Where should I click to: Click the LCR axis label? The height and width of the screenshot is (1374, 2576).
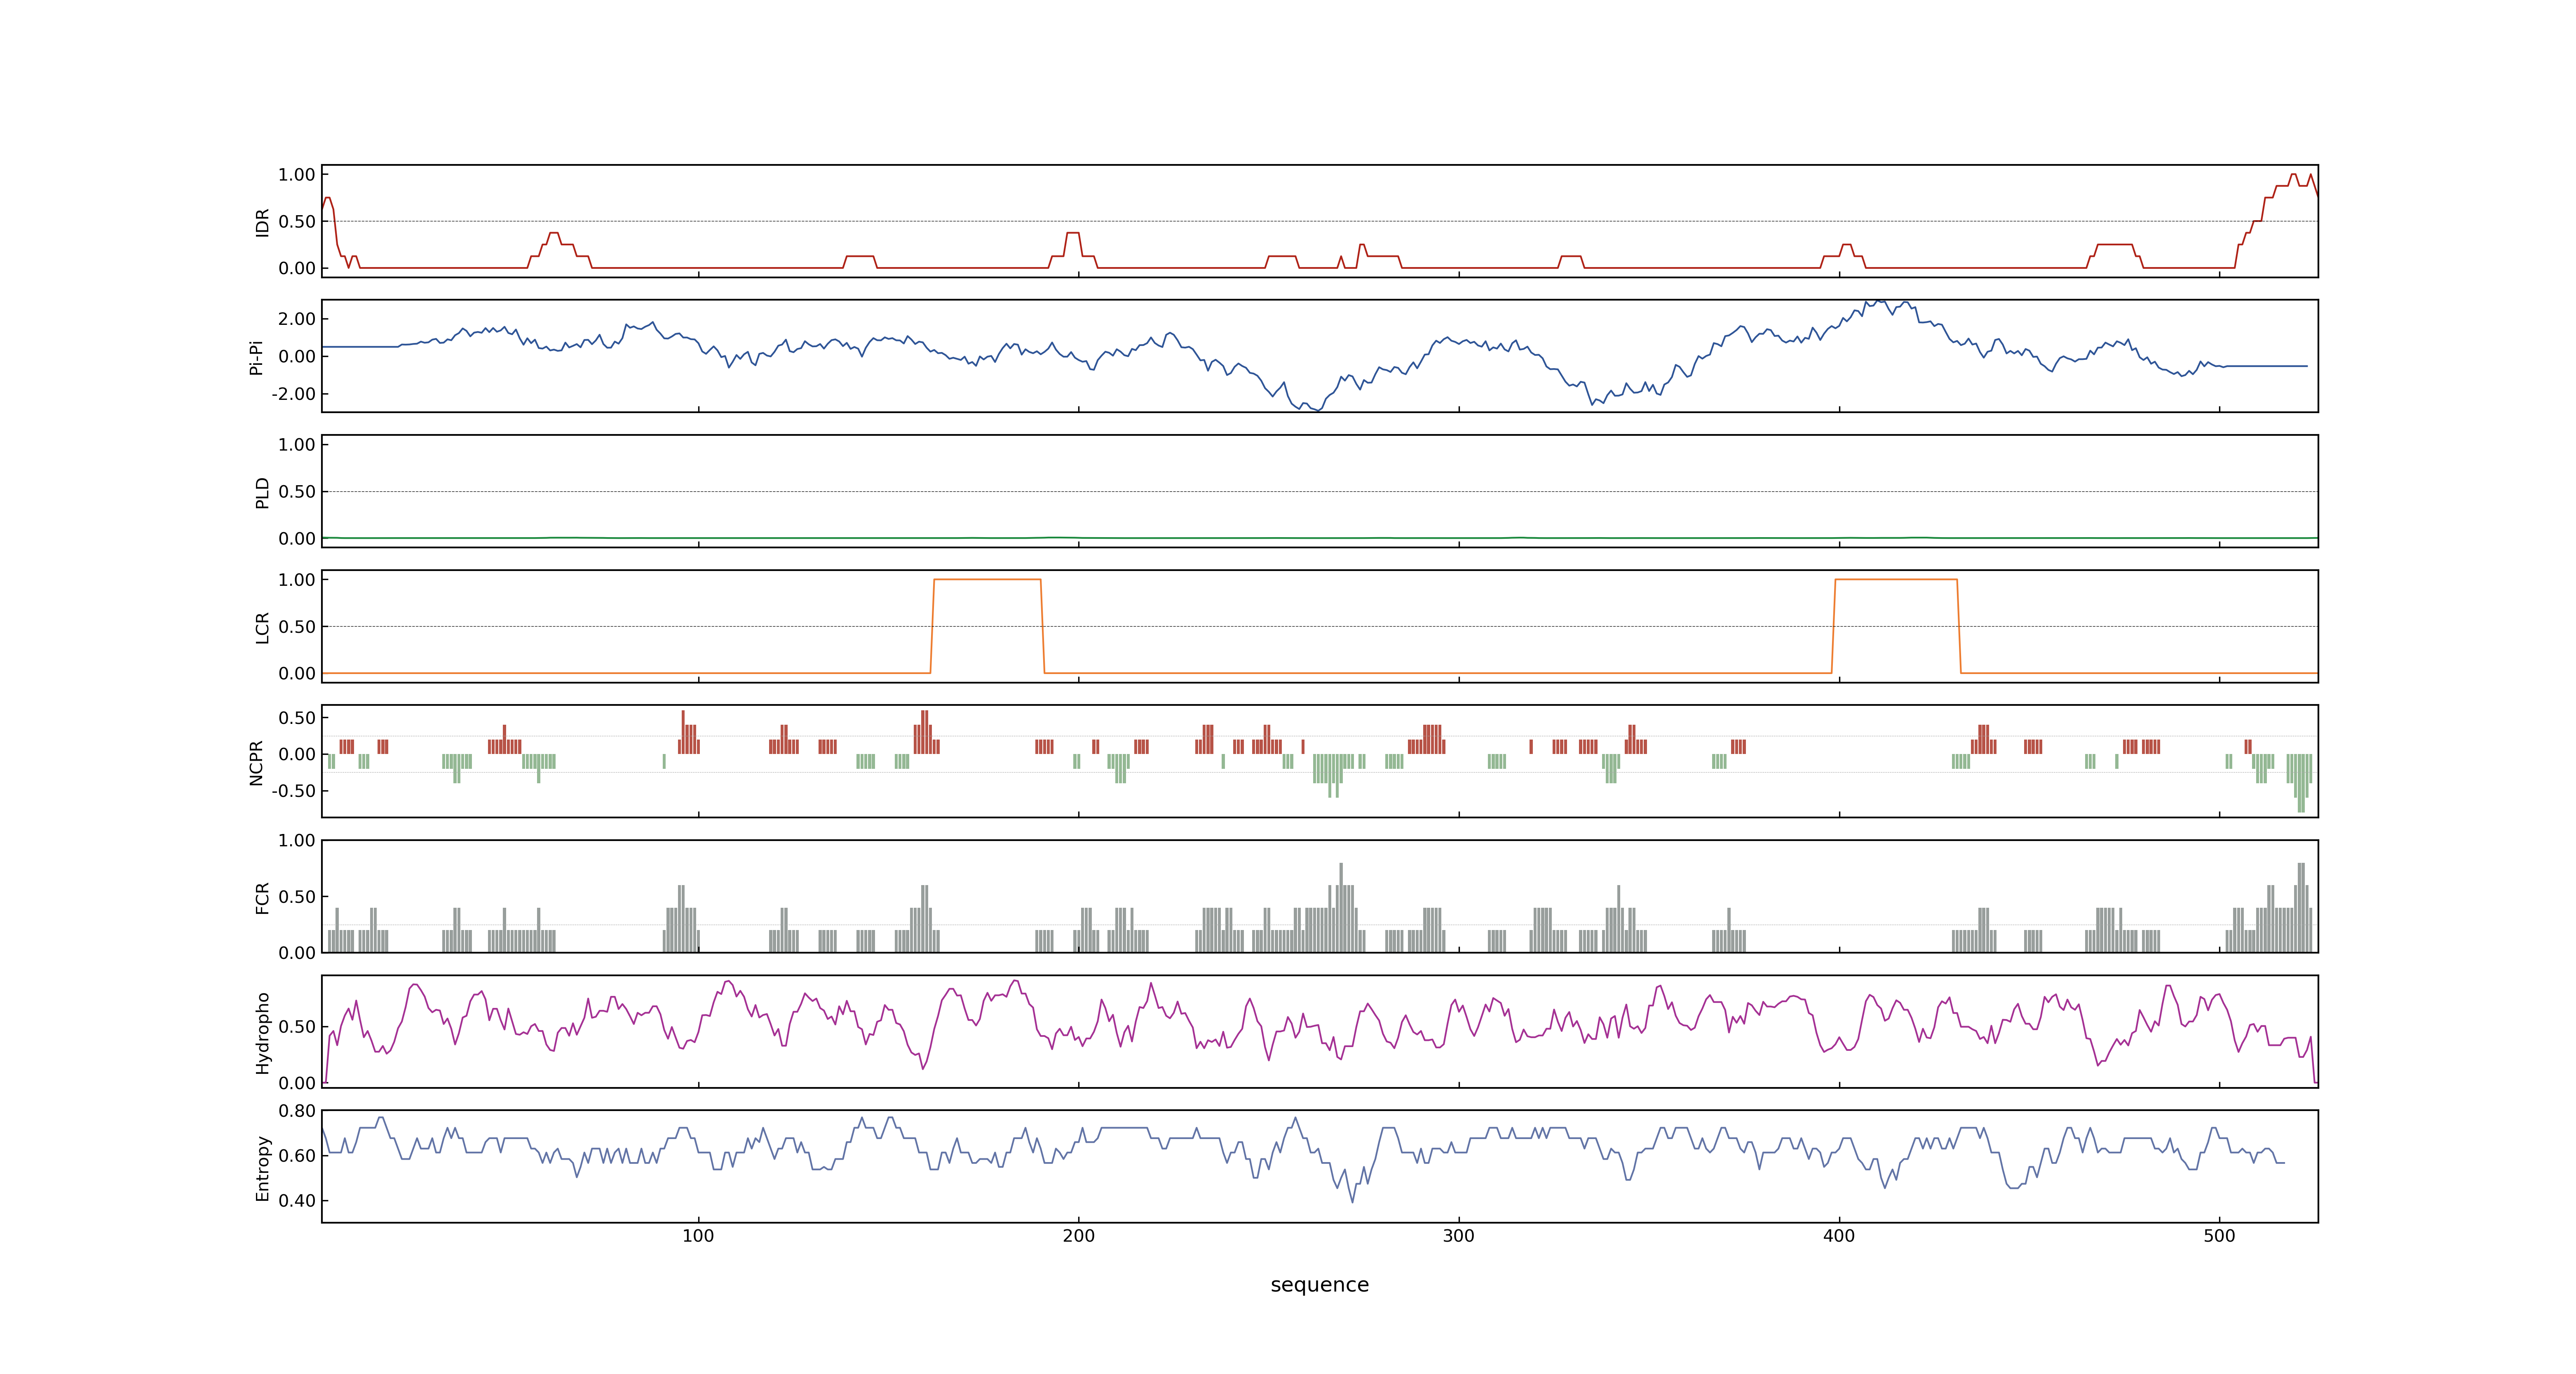[x=262, y=628]
